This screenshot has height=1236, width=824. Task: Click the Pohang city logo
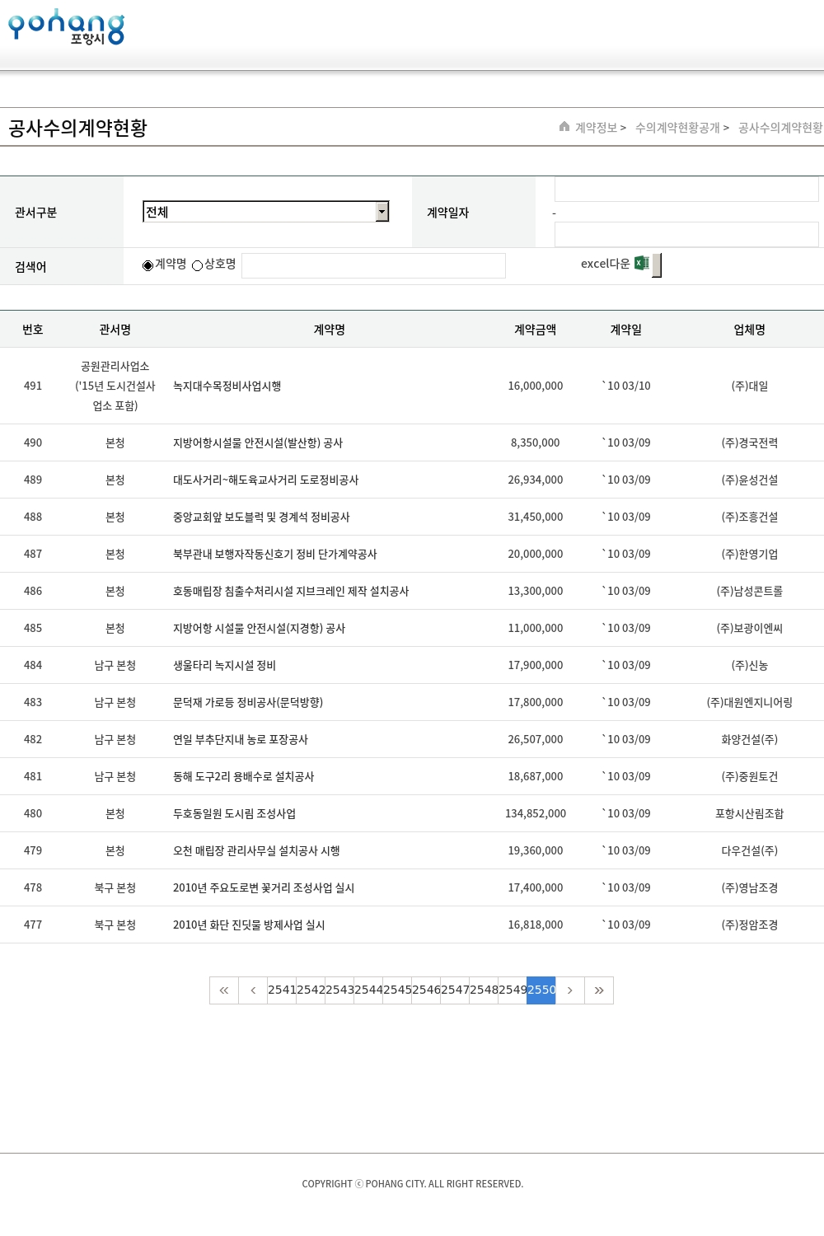click(66, 27)
